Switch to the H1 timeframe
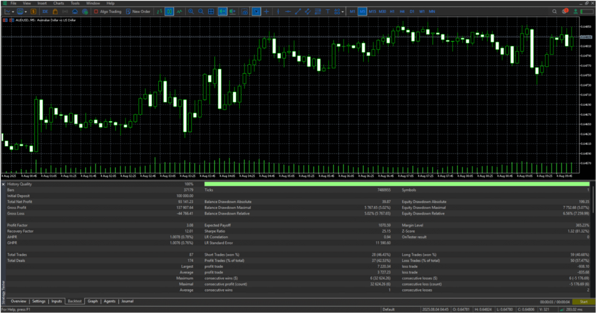 (392, 11)
